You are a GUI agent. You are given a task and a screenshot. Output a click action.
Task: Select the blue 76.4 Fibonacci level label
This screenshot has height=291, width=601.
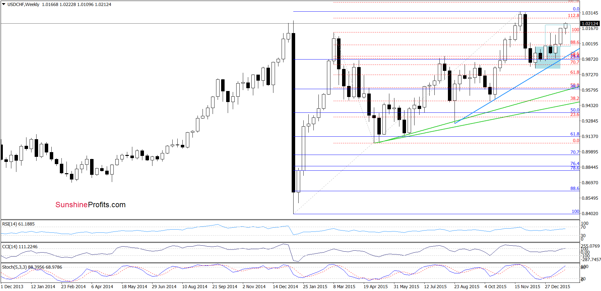click(x=575, y=163)
